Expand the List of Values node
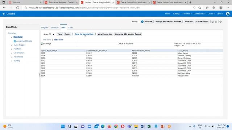232x130 pixels. [x=12, y=53]
